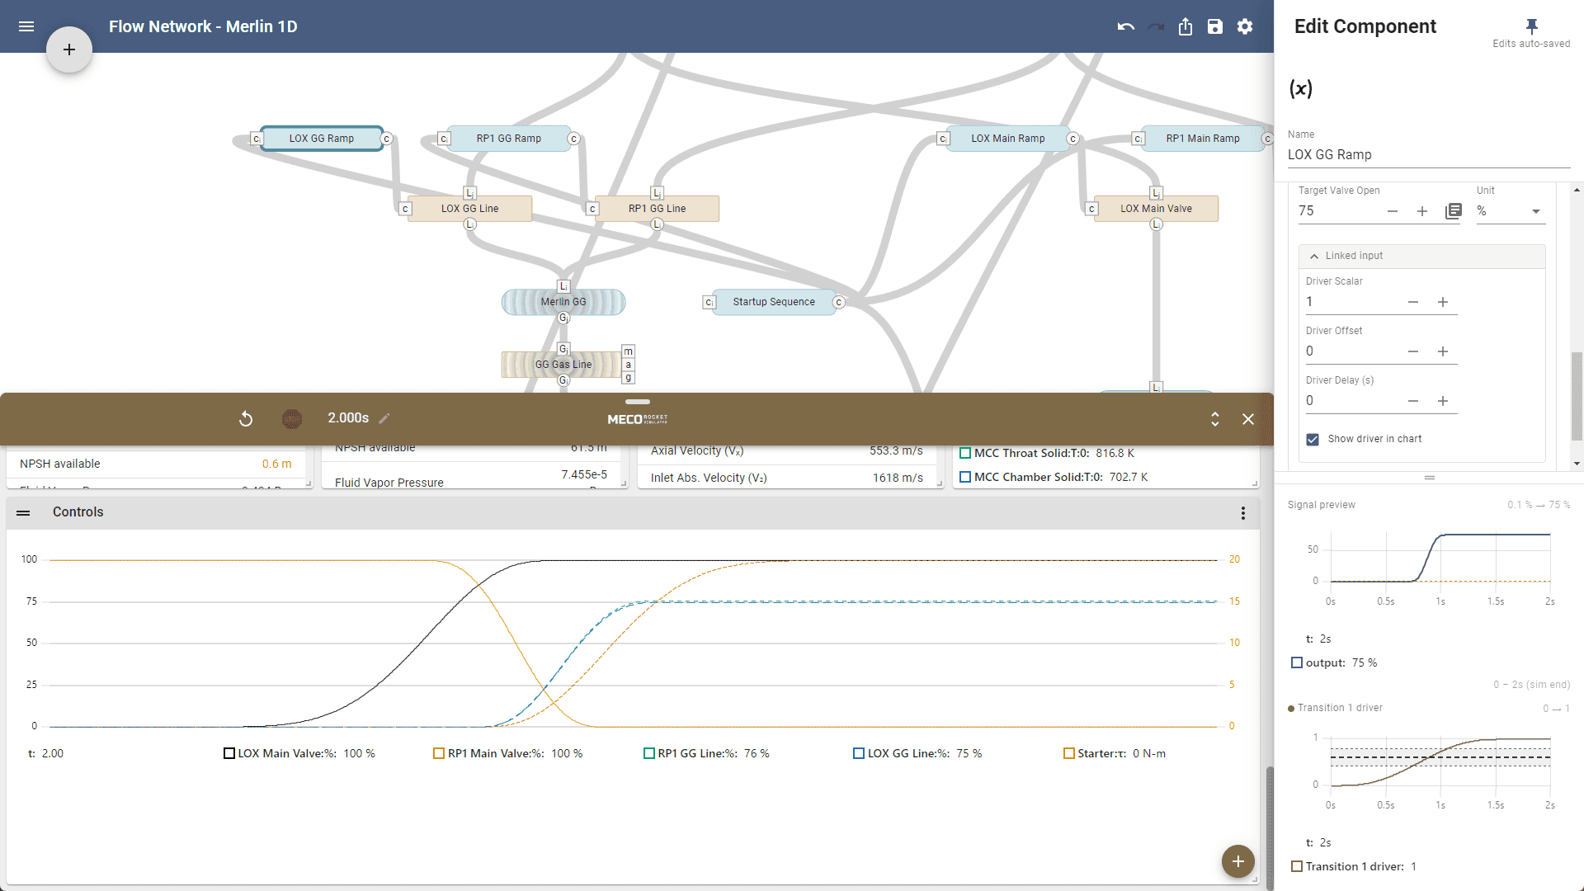
Task: Open the Unit percent dropdown
Action: (x=1510, y=211)
